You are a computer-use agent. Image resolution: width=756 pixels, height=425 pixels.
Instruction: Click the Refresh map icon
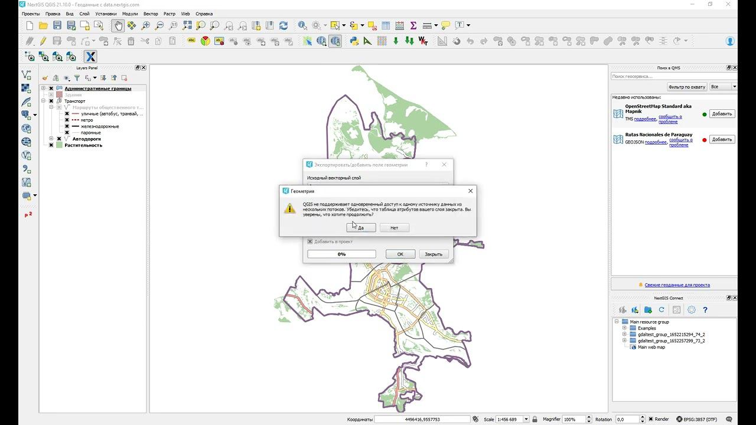[283, 25]
